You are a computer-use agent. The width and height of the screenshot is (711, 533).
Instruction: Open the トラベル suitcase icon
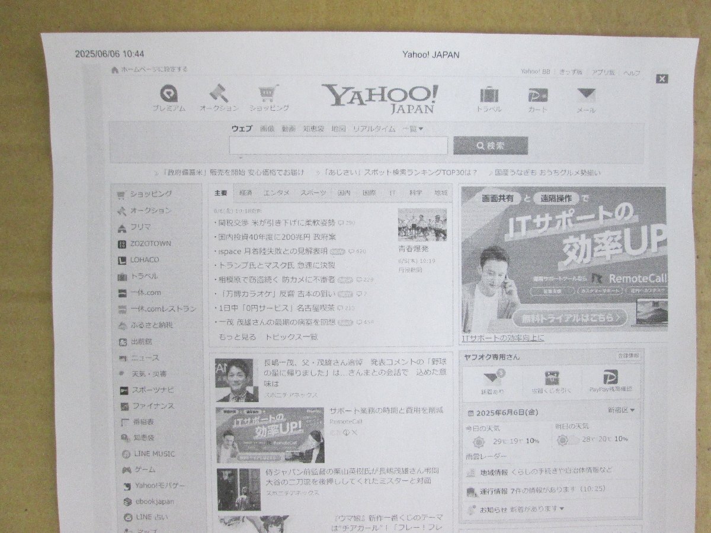489,95
